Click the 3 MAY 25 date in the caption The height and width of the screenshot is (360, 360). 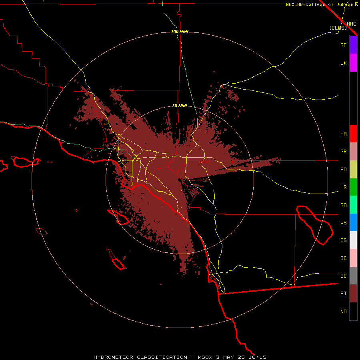pos(230,357)
